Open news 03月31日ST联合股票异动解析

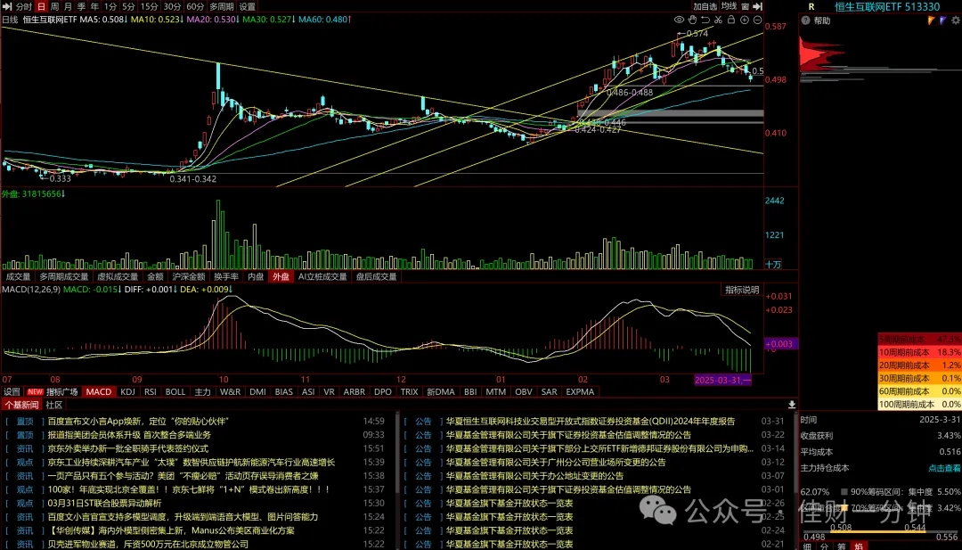point(105,503)
